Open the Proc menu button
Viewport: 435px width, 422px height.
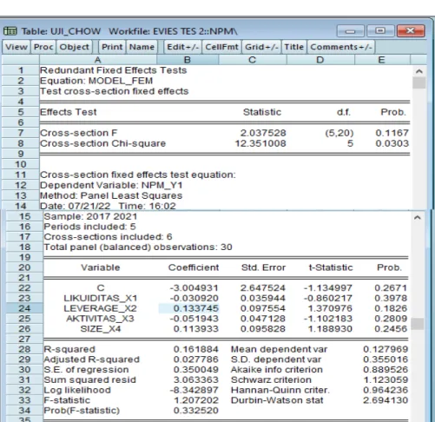coord(43,47)
